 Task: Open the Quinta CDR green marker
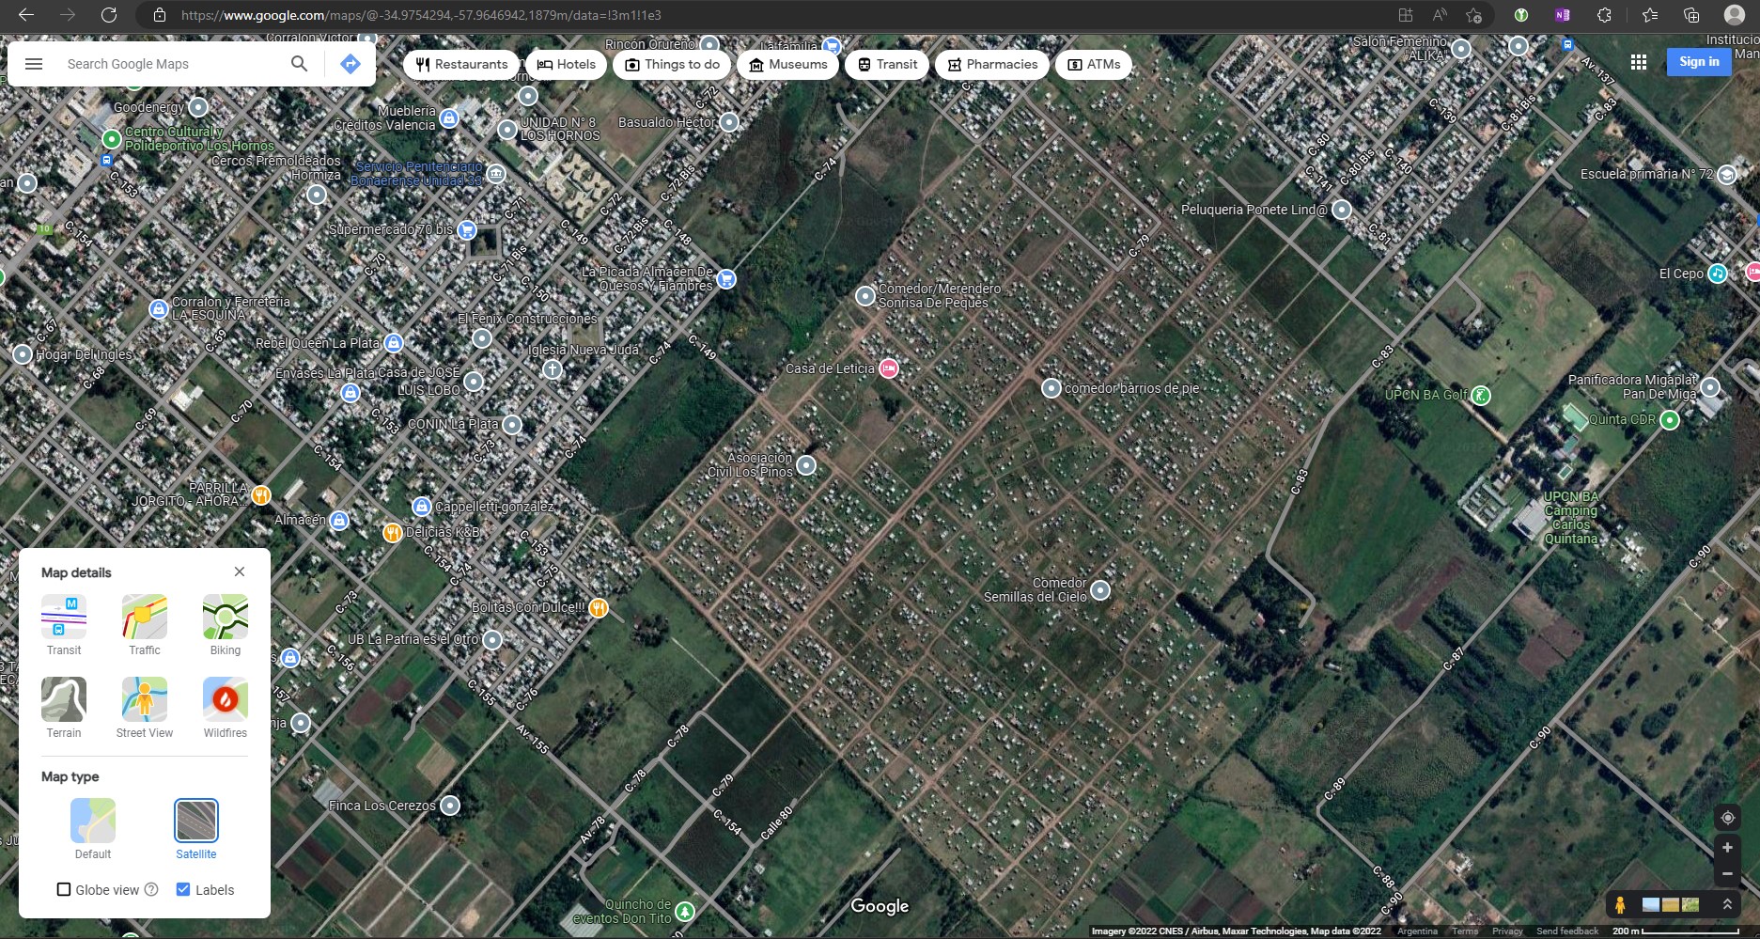coord(1670,420)
